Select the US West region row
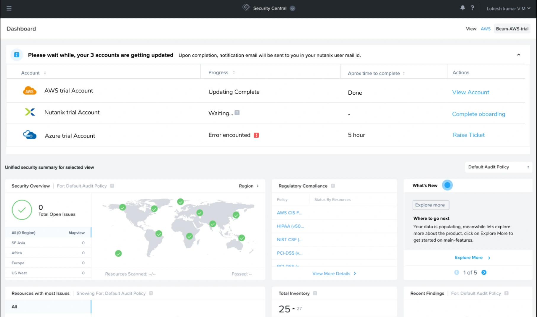The image size is (537, 317). coord(48,273)
